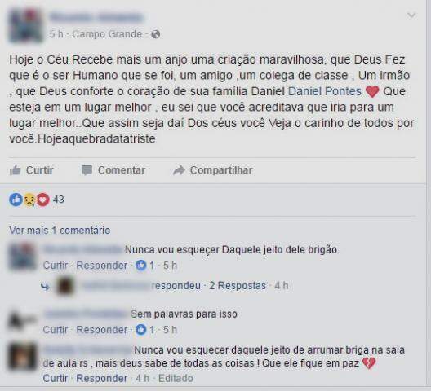
Task: Click the post author's profile picture
Action: click(26, 25)
